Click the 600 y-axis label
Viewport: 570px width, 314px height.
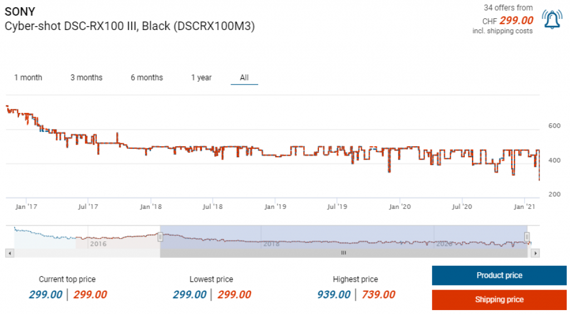pos(554,126)
